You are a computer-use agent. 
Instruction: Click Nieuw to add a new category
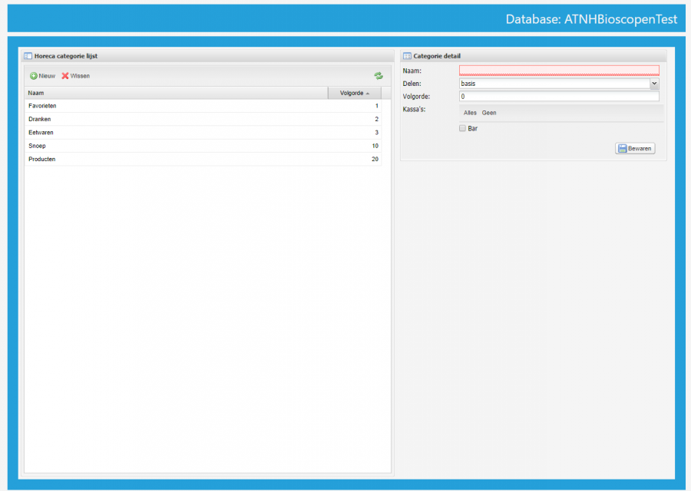43,76
